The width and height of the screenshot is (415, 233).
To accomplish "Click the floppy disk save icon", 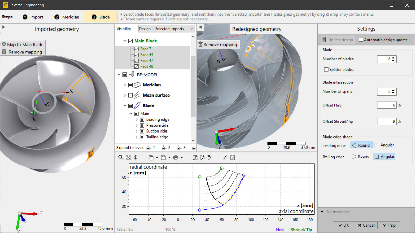I will (163, 158).
